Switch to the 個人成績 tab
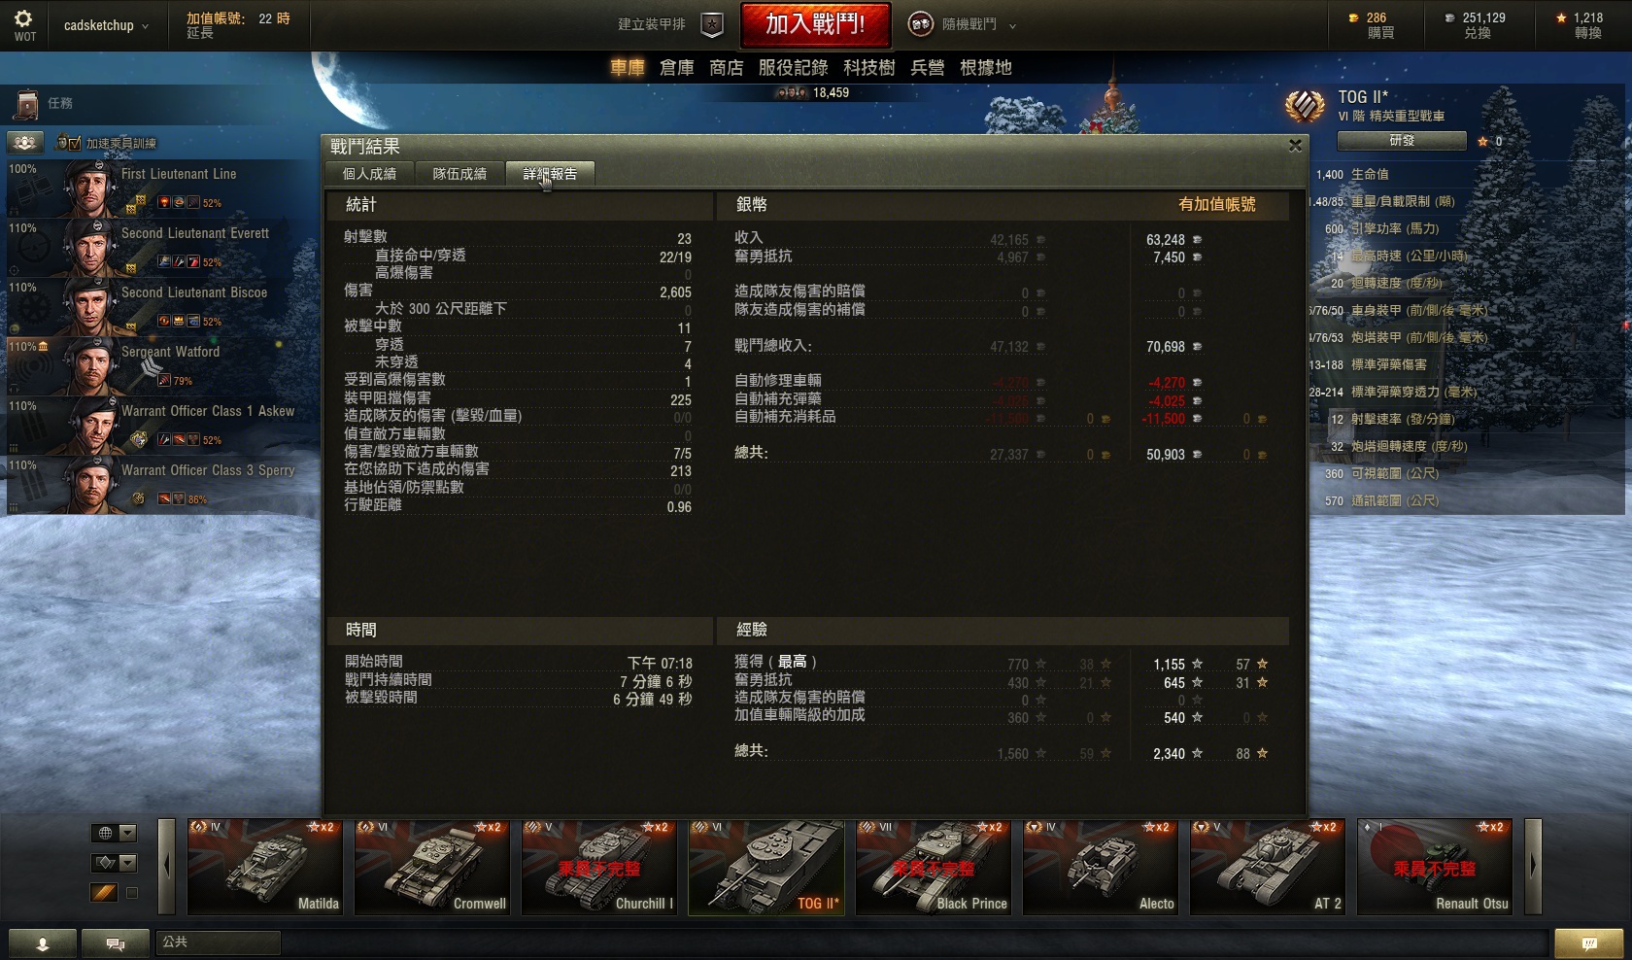The height and width of the screenshot is (960, 1632). click(369, 174)
